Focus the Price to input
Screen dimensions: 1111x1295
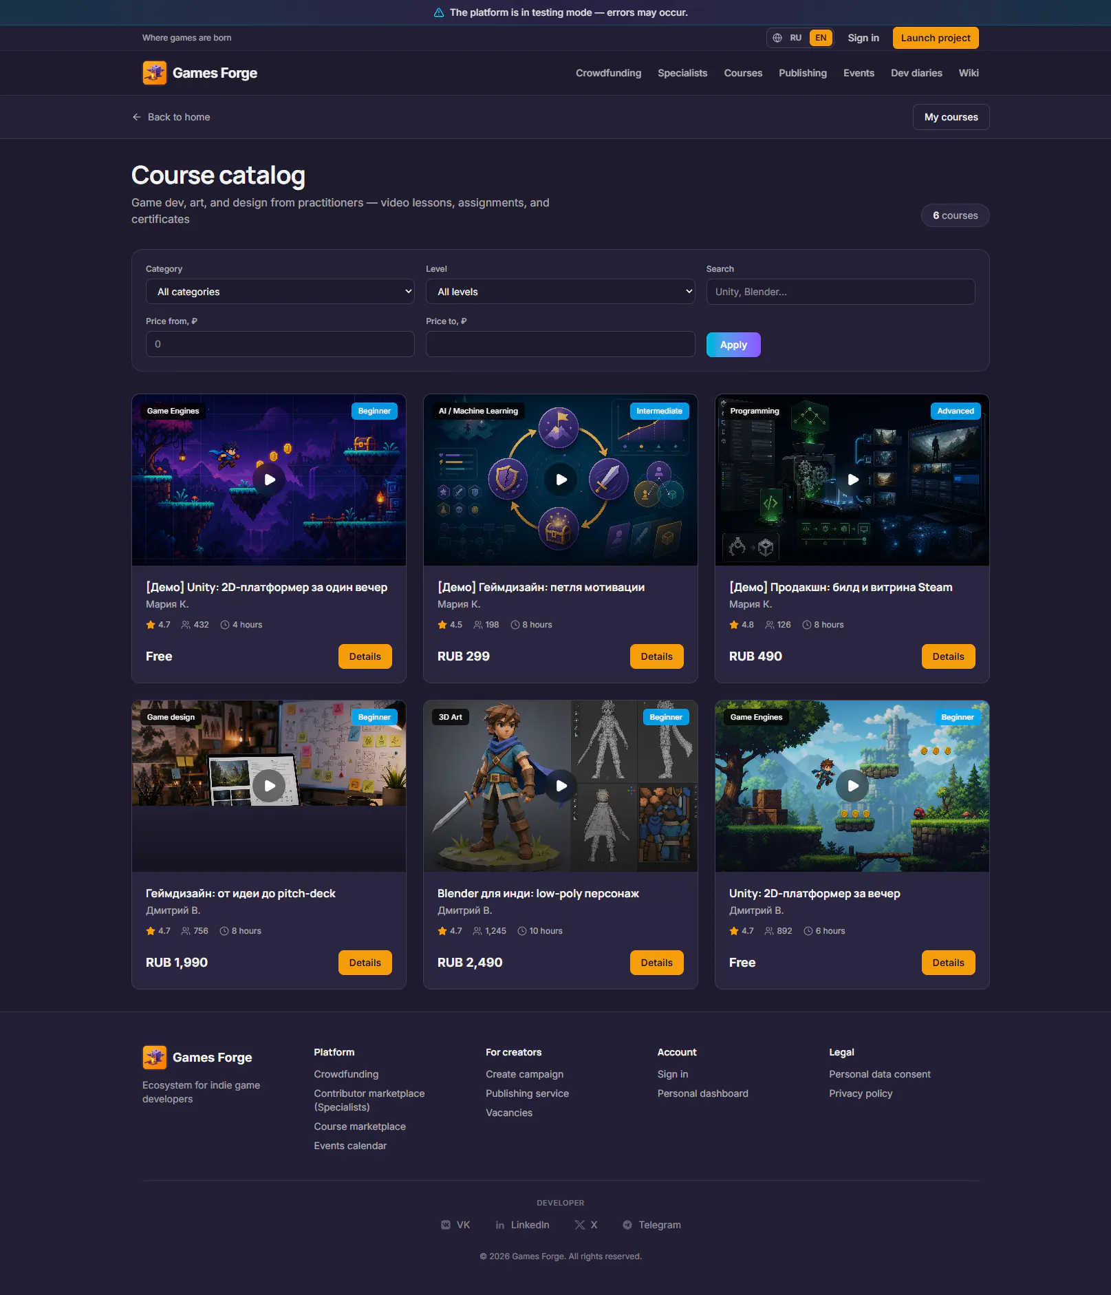560,344
